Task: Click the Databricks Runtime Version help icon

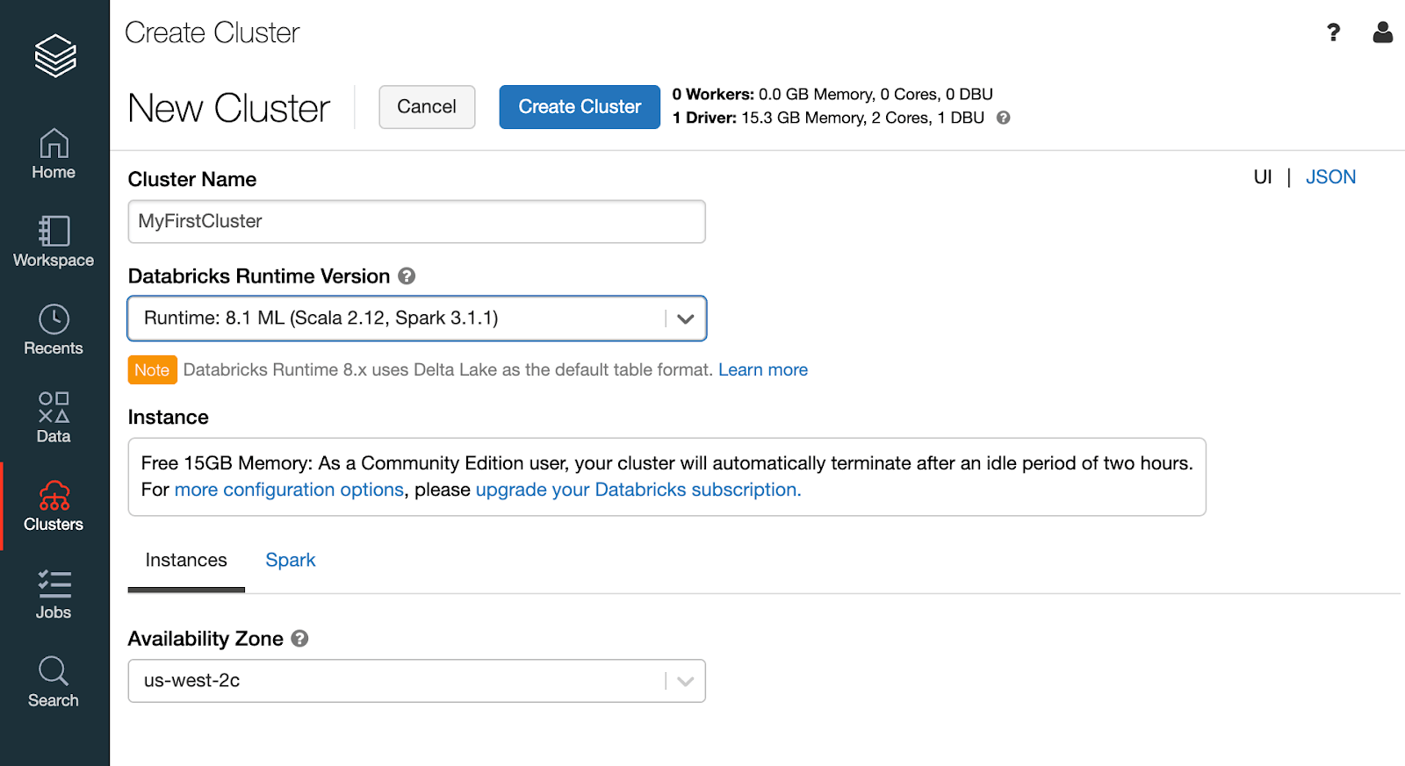Action: tap(407, 276)
